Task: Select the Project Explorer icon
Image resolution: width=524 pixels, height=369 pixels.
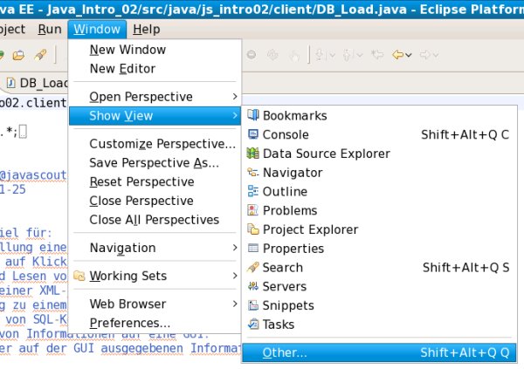Action: (x=254, y=229)
